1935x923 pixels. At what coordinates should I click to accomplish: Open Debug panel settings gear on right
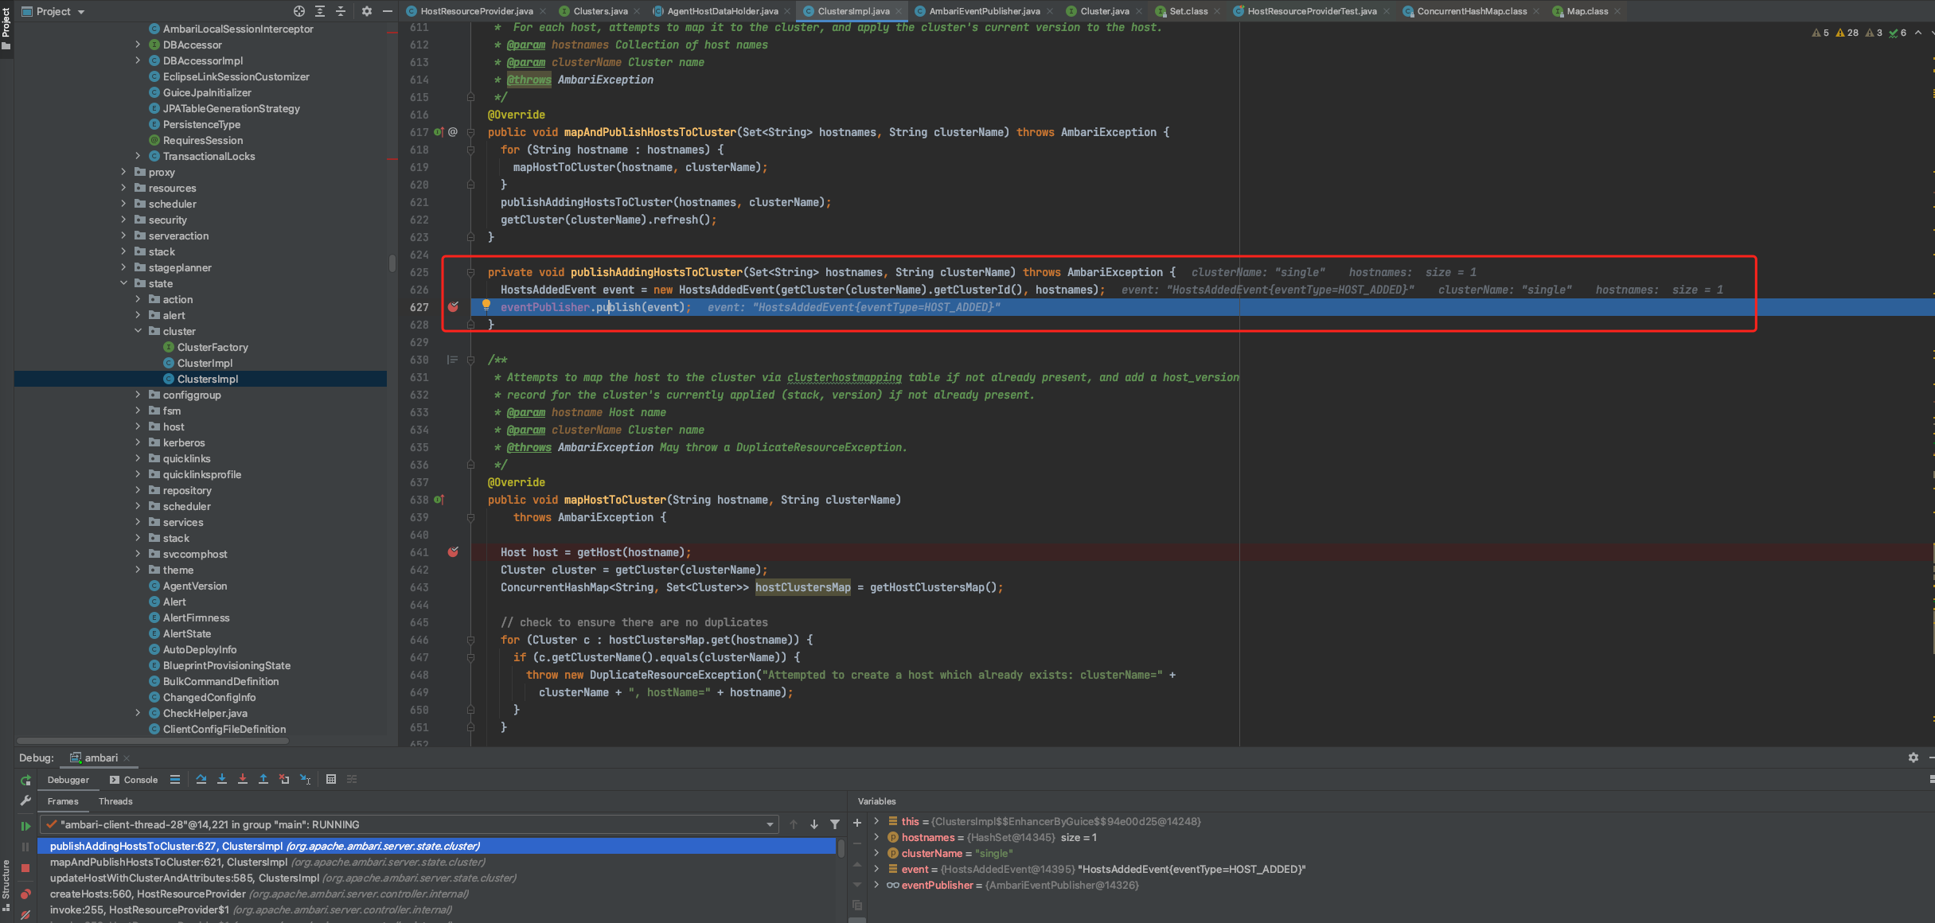click(1914, 757)
